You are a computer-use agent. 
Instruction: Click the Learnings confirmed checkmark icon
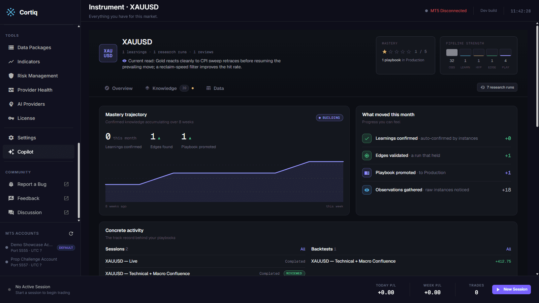pos(367,138)
